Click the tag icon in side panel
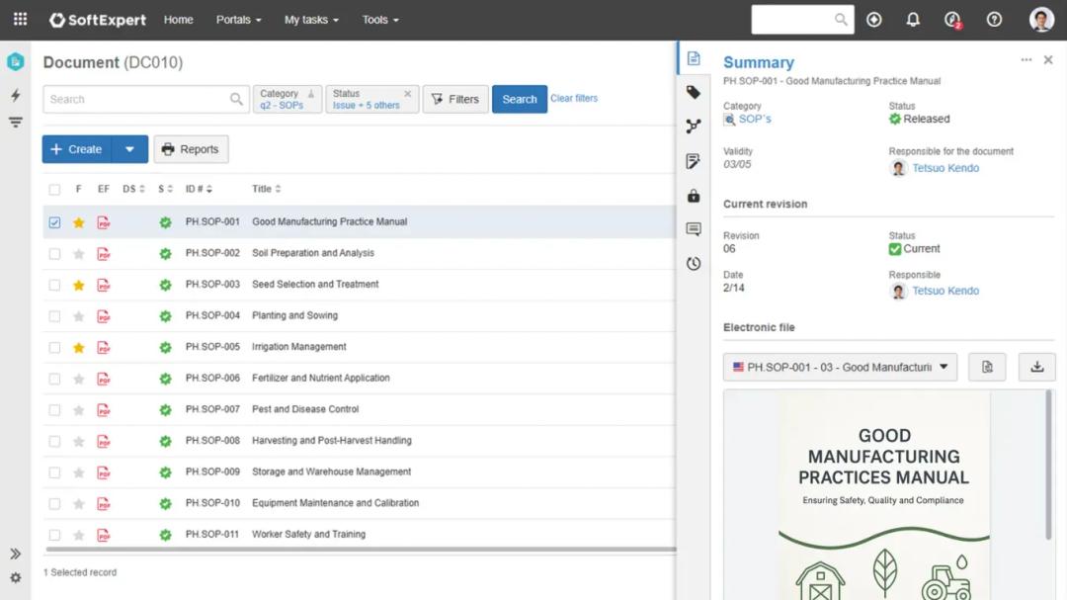 tap(694, 92)
